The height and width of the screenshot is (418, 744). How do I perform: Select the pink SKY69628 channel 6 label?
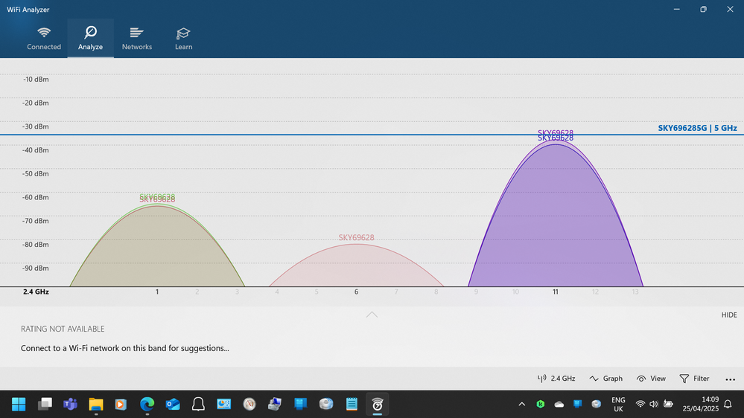pyautogui.click(x=356, y=238)
